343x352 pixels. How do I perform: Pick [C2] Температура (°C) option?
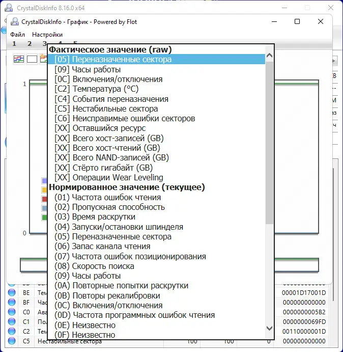156,89
